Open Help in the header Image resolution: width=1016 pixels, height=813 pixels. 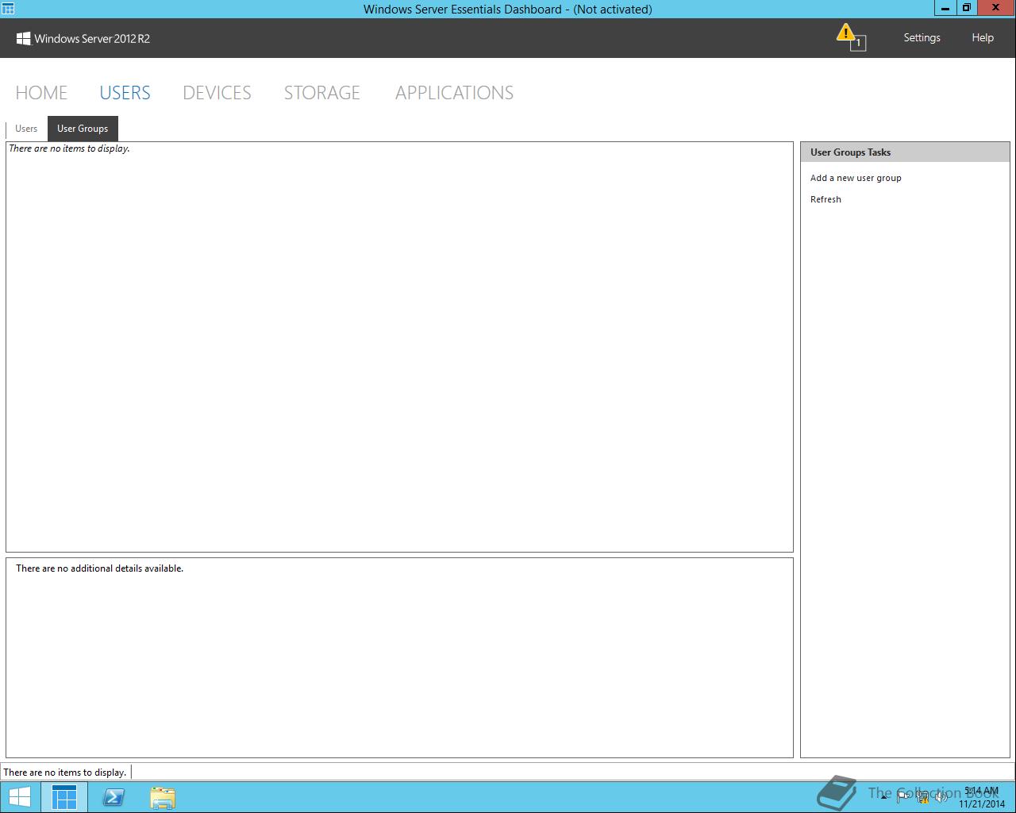(x=983, y=37)
